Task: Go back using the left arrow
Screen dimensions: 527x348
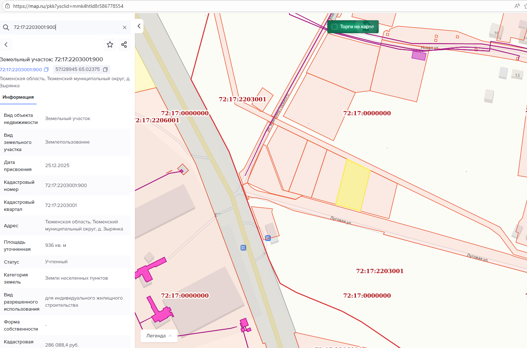Action: (6, 45)
